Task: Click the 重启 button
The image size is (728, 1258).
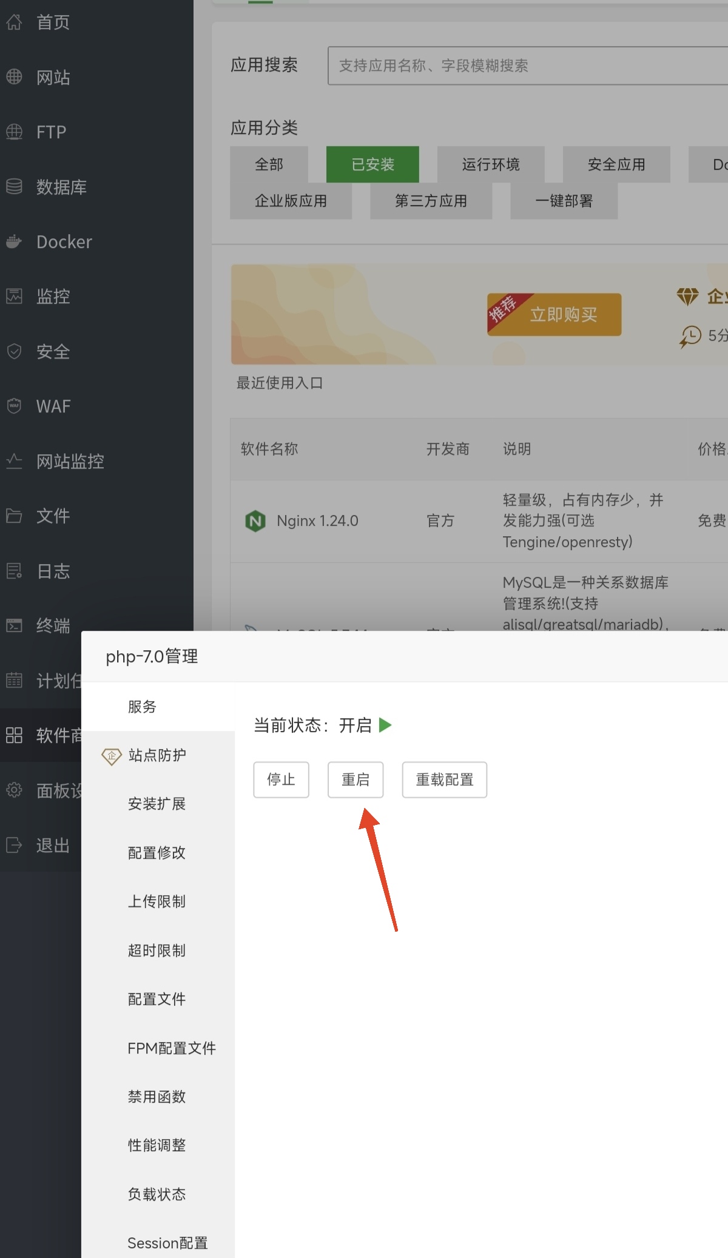Action: pos(356,779)
